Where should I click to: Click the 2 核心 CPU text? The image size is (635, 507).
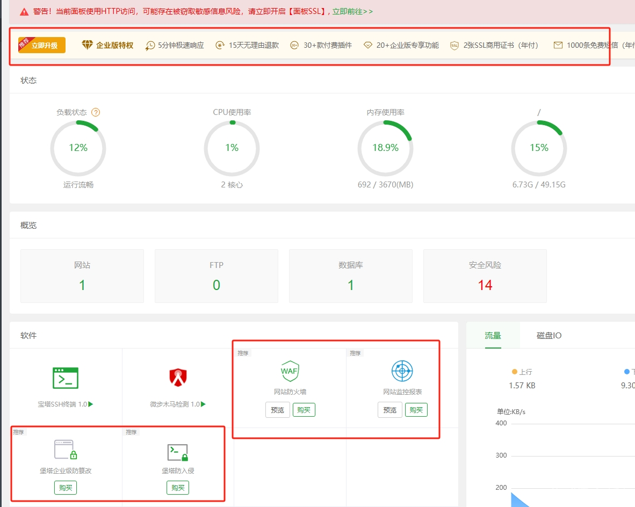[x=232, y=185]
